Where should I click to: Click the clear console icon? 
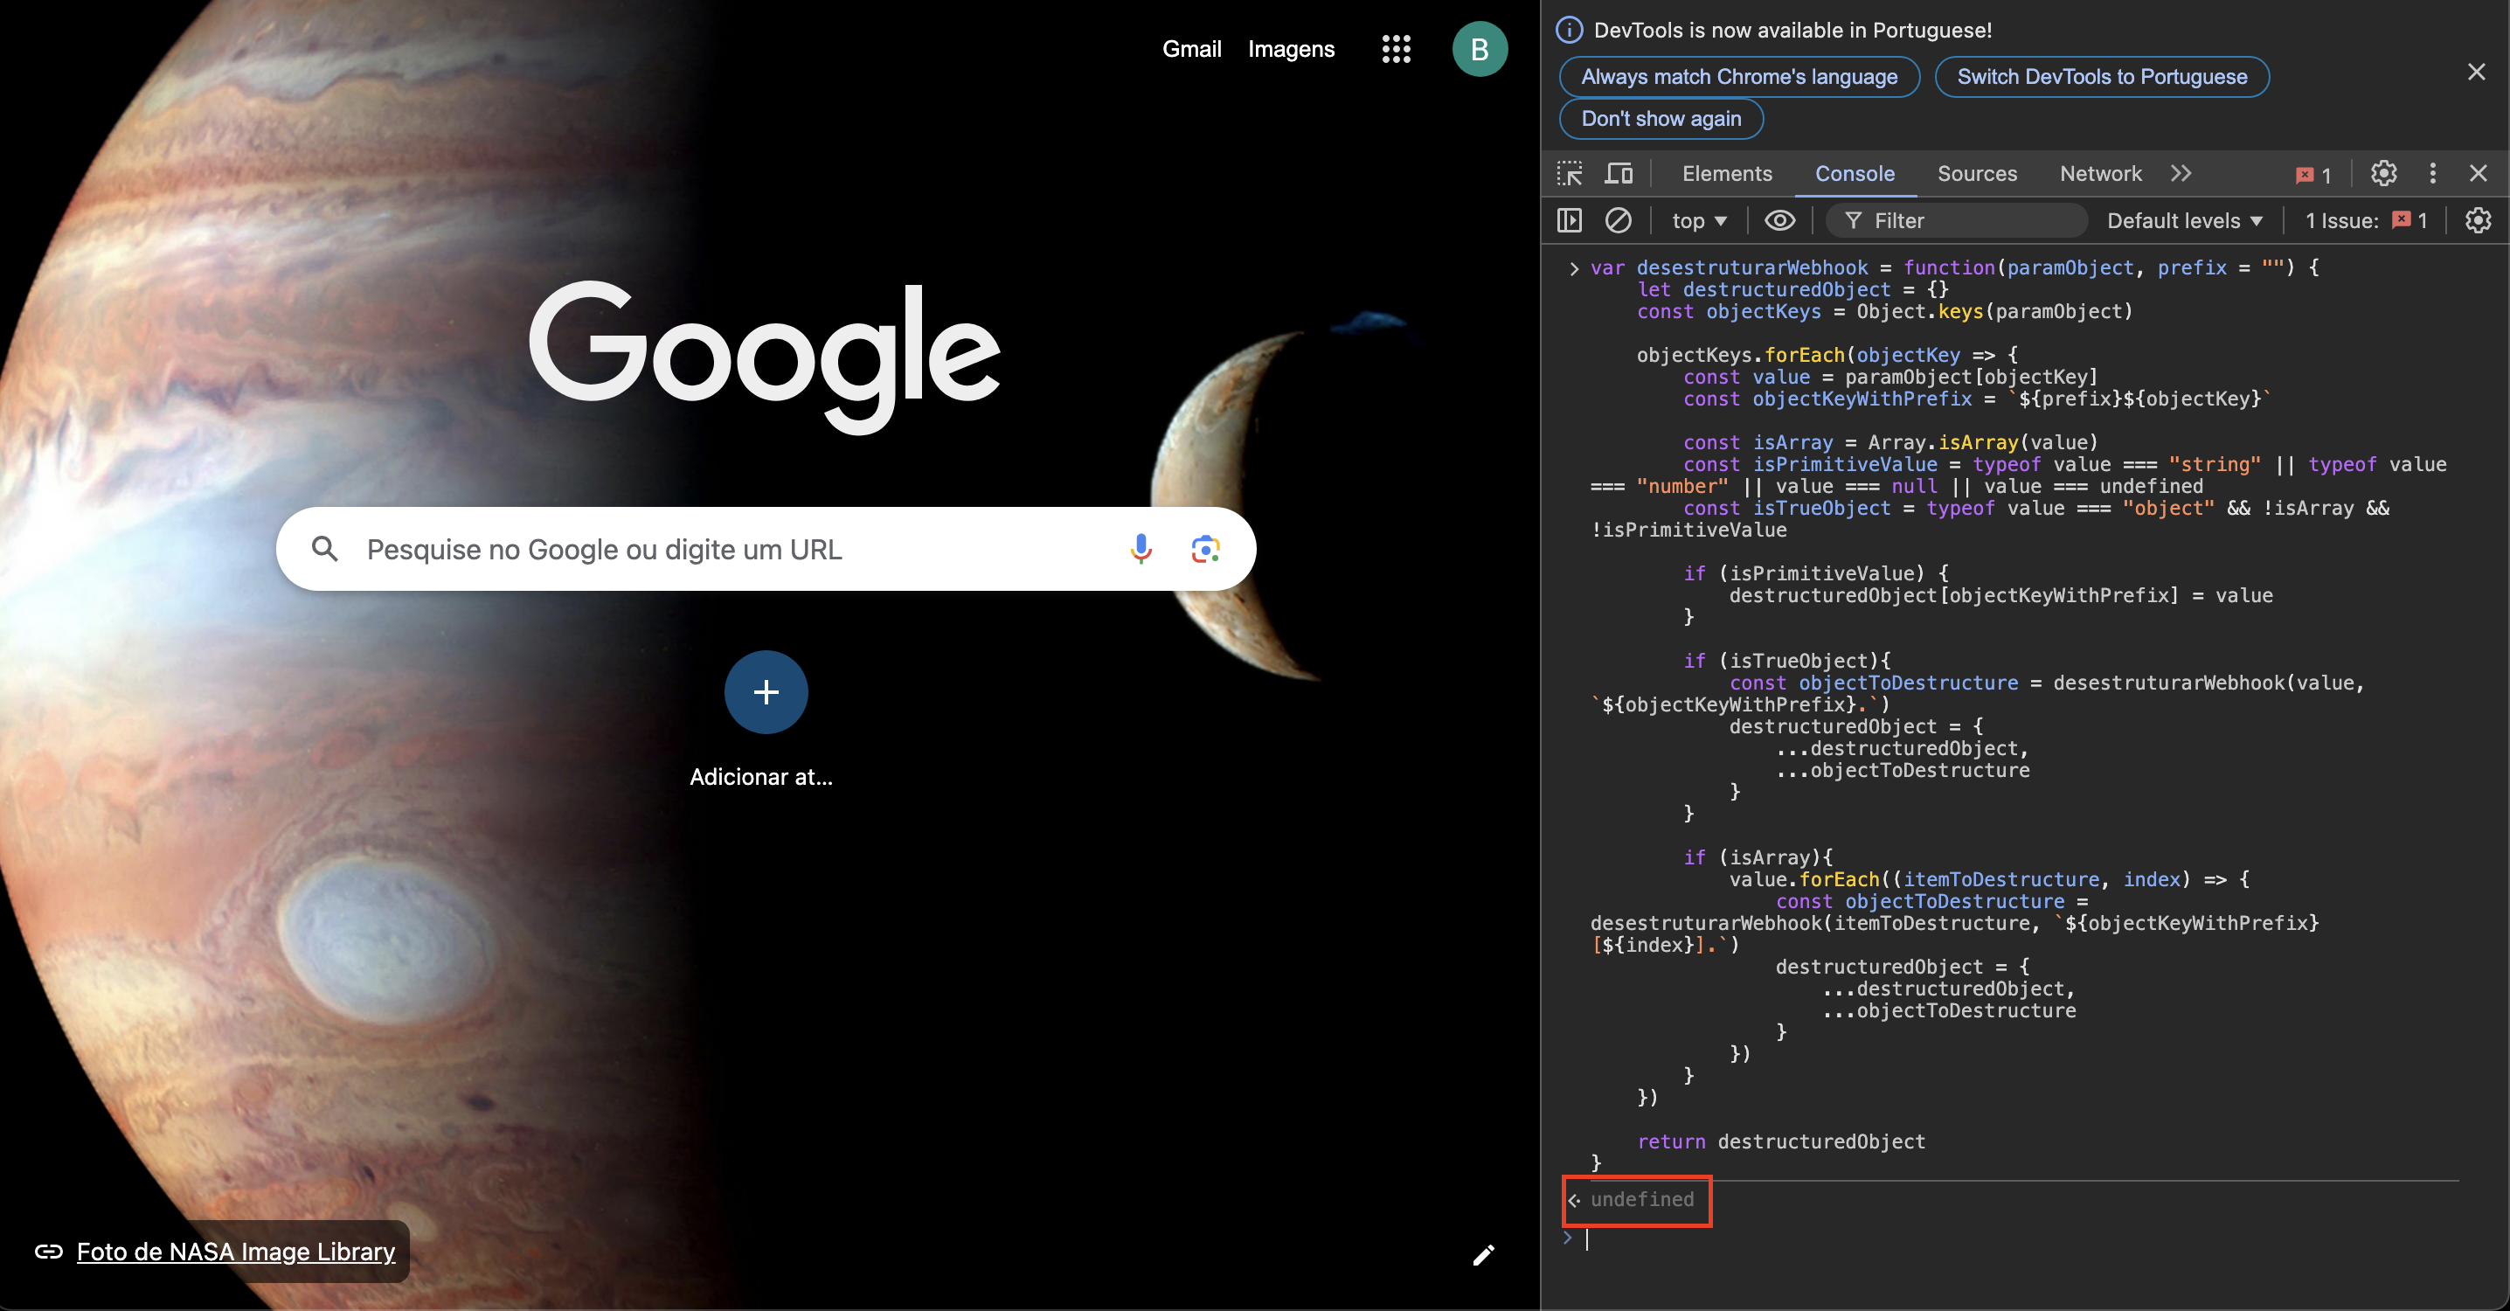click(x=1618, y=220)
